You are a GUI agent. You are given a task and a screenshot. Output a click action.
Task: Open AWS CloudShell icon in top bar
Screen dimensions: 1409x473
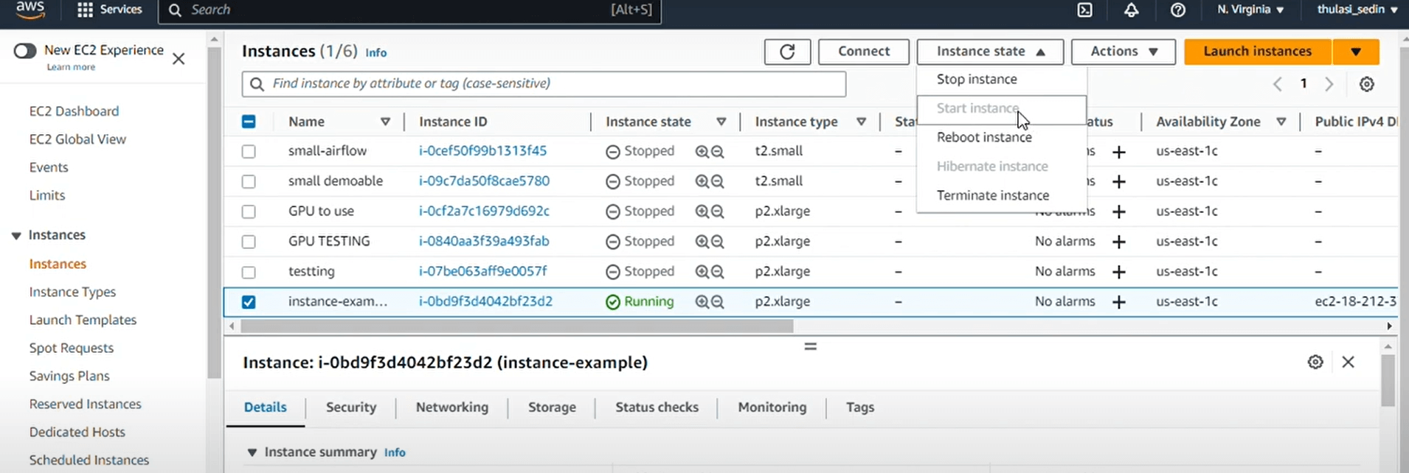point(1085,10)
